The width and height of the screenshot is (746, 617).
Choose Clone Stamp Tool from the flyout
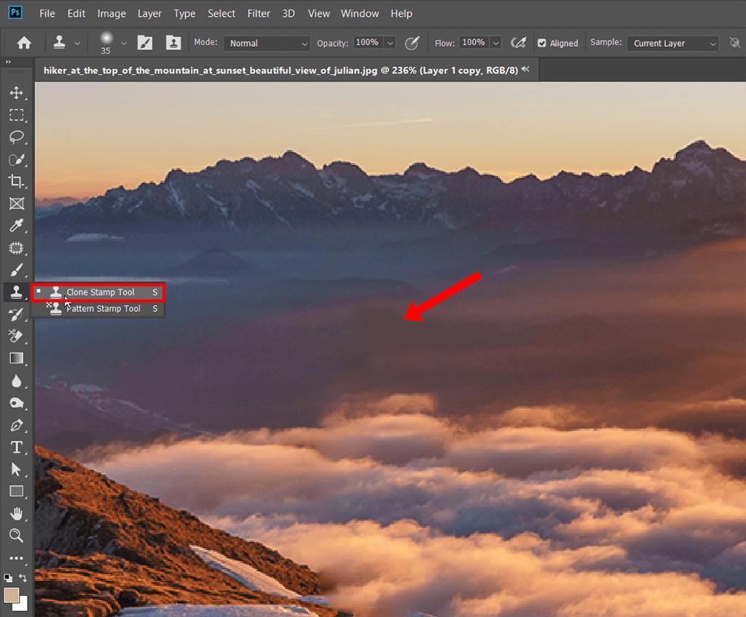point(98,292)
